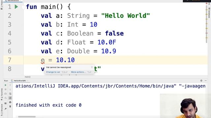211x118 pixels.
Task: Open More actions... in the tooltip
Action: (x=78, y=72)
